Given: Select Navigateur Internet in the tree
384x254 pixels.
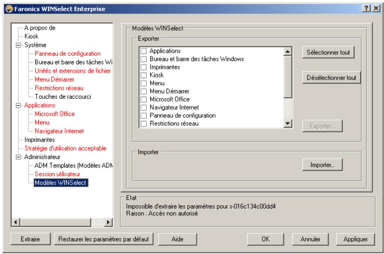Looking at the screenshot, I should click(x=59, y=131).
